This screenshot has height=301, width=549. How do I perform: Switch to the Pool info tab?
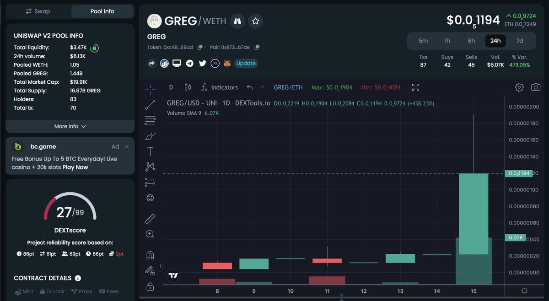102,11
